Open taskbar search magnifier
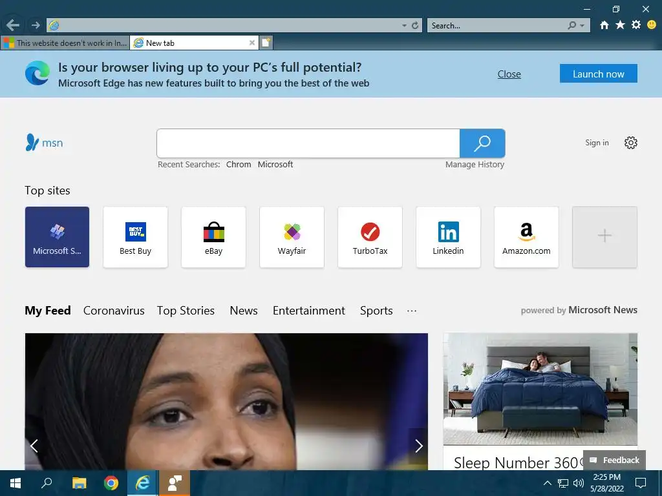662x496 pixels. click(x=47, y=483)
